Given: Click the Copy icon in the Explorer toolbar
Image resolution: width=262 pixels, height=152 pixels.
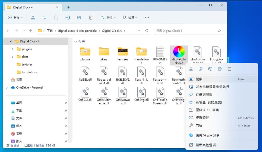Looking at the screenshot, I should click(45, 18).
